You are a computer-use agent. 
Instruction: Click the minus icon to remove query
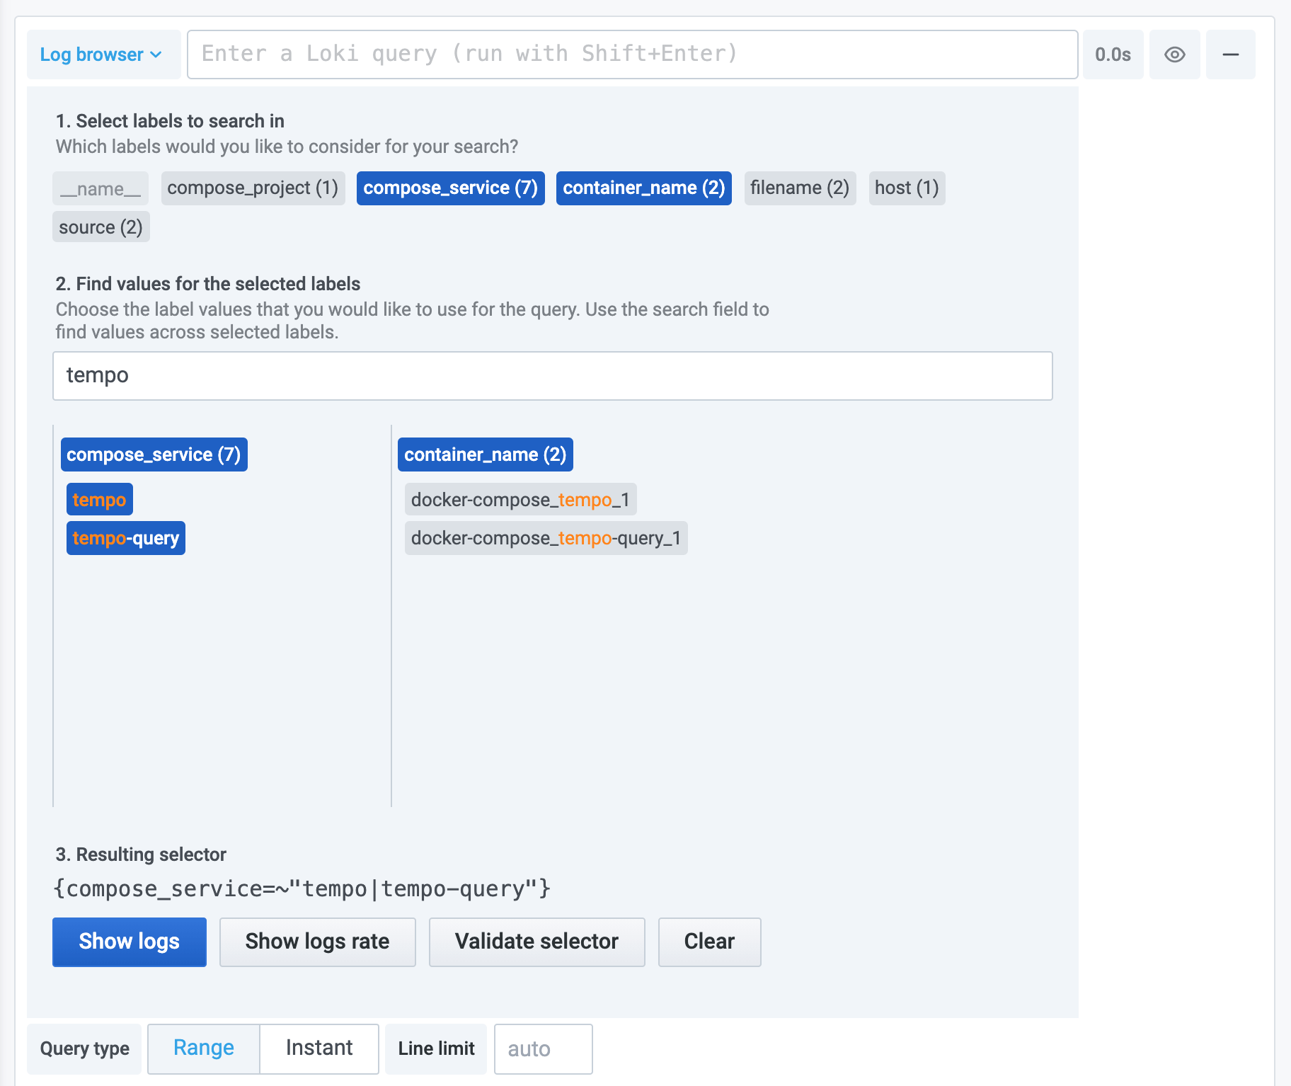(1230, 55)
